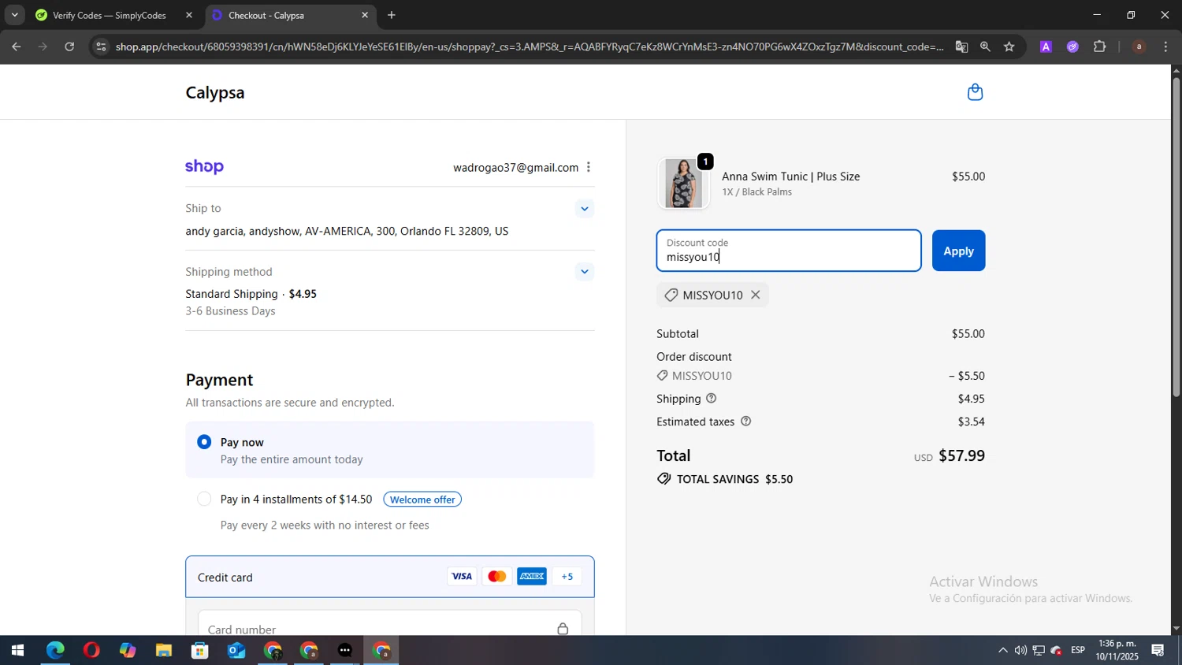Open the shopping bag cart icon
Image resolution: width=1182 pixels, height=665 pixels.
coord(975,92)
